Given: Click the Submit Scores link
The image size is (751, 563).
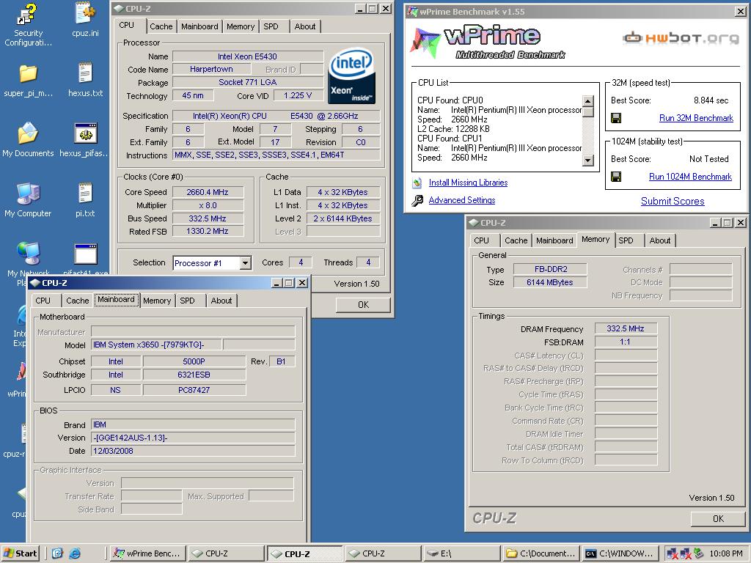Looking at the screenshot, I should [673, 201].
